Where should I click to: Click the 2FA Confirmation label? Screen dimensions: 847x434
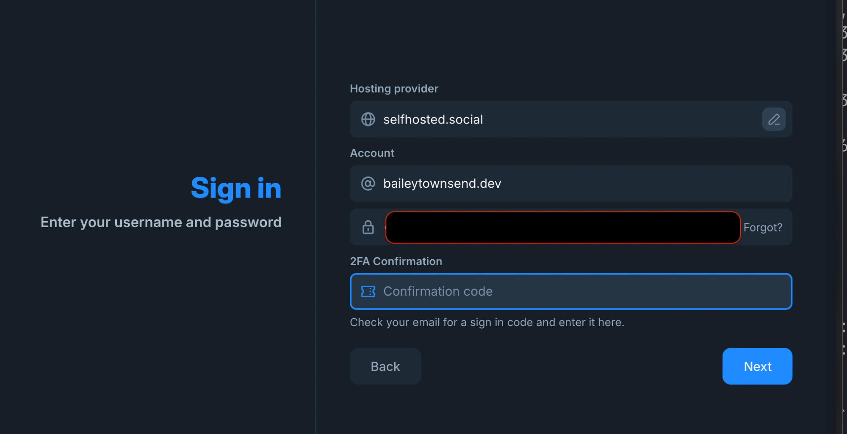[396, 261]
